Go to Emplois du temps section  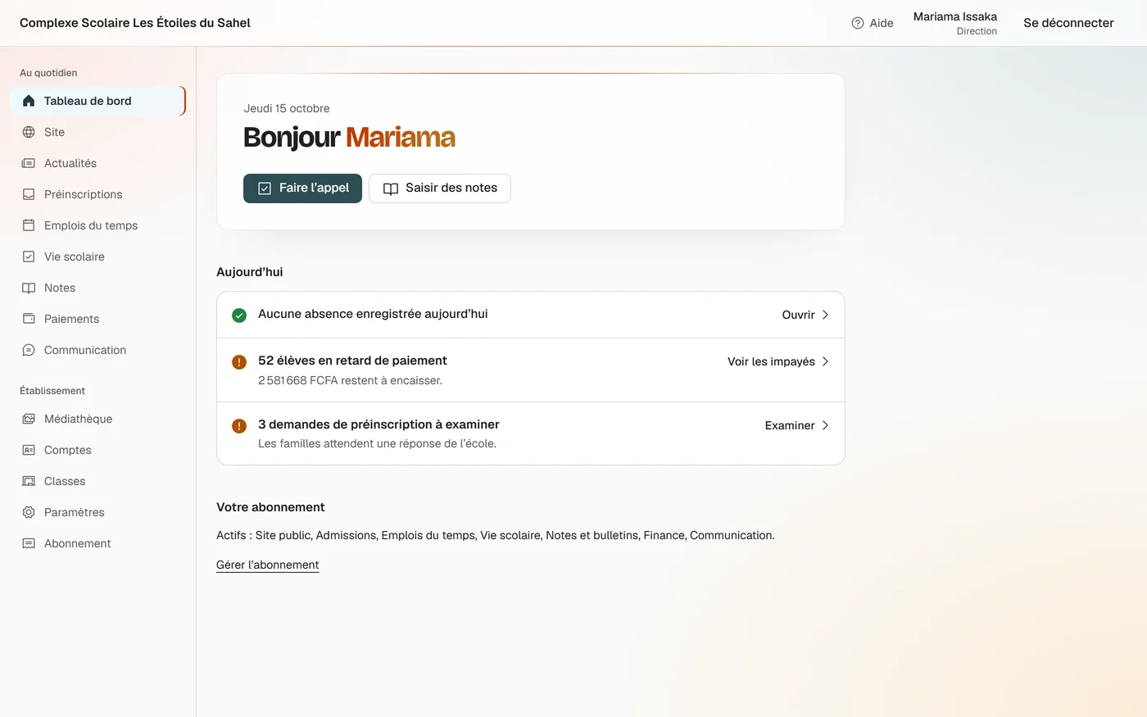[97, 225]
